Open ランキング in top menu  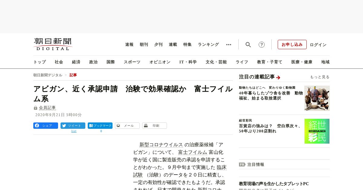click(208, 45)
